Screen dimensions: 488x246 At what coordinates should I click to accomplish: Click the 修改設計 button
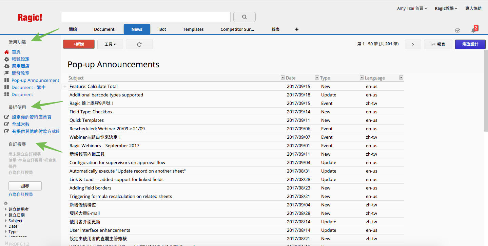point(470,44)
